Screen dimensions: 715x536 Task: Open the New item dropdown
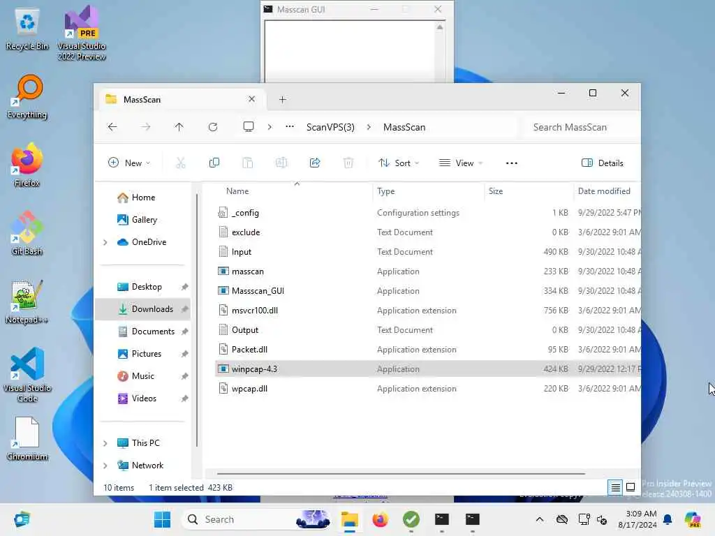[129, 163]
